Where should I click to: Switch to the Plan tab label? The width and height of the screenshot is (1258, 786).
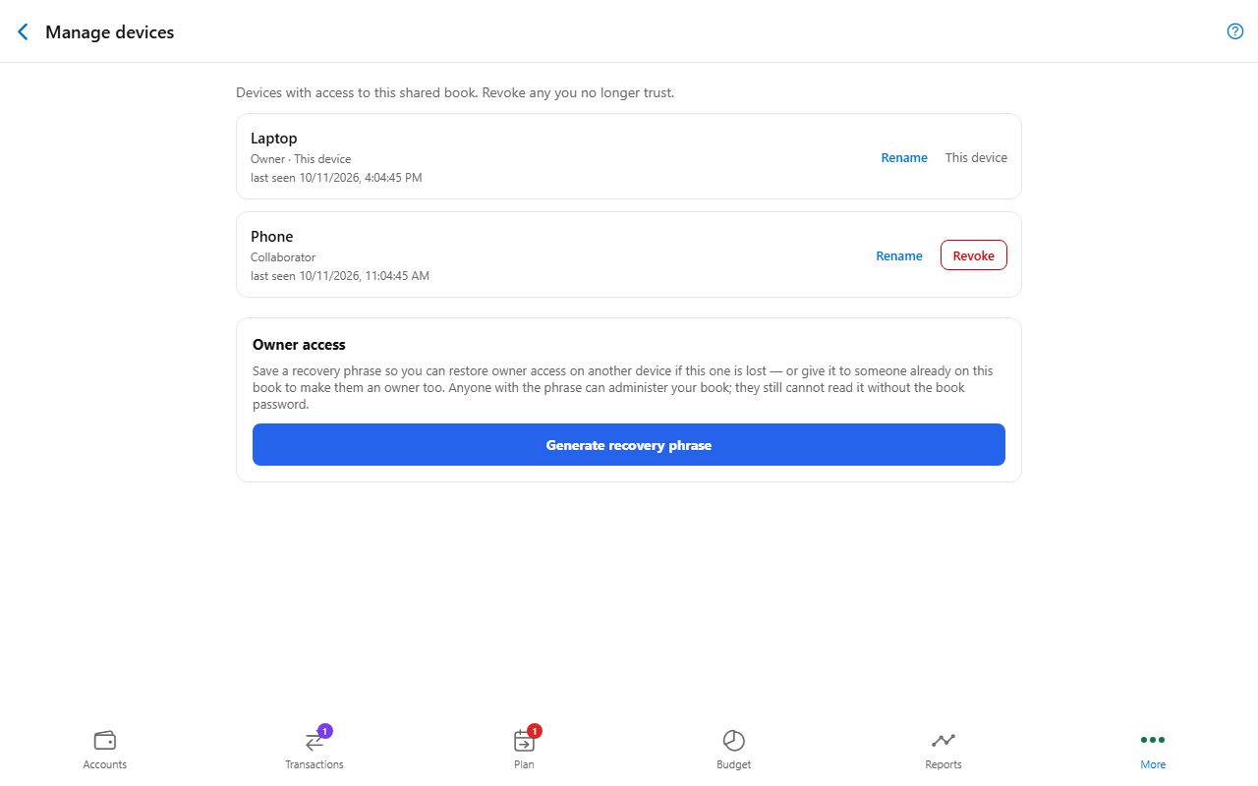(524, 764)
